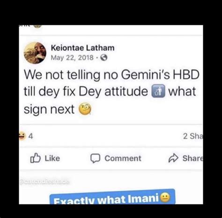Tap the blue 'Exactly what Imani' caption
222x218 pixels.
pos(112,197)
